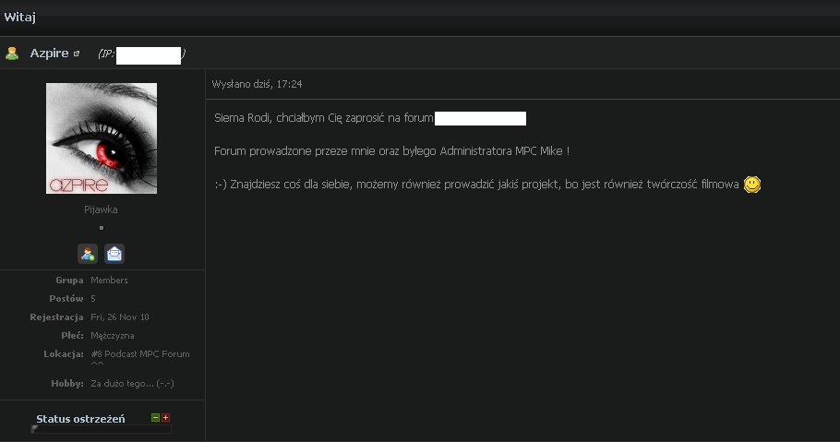Screen dimensions: 840x442
Task: Click the 'Pijawka' rank title
Action: (x=101, y=209)
